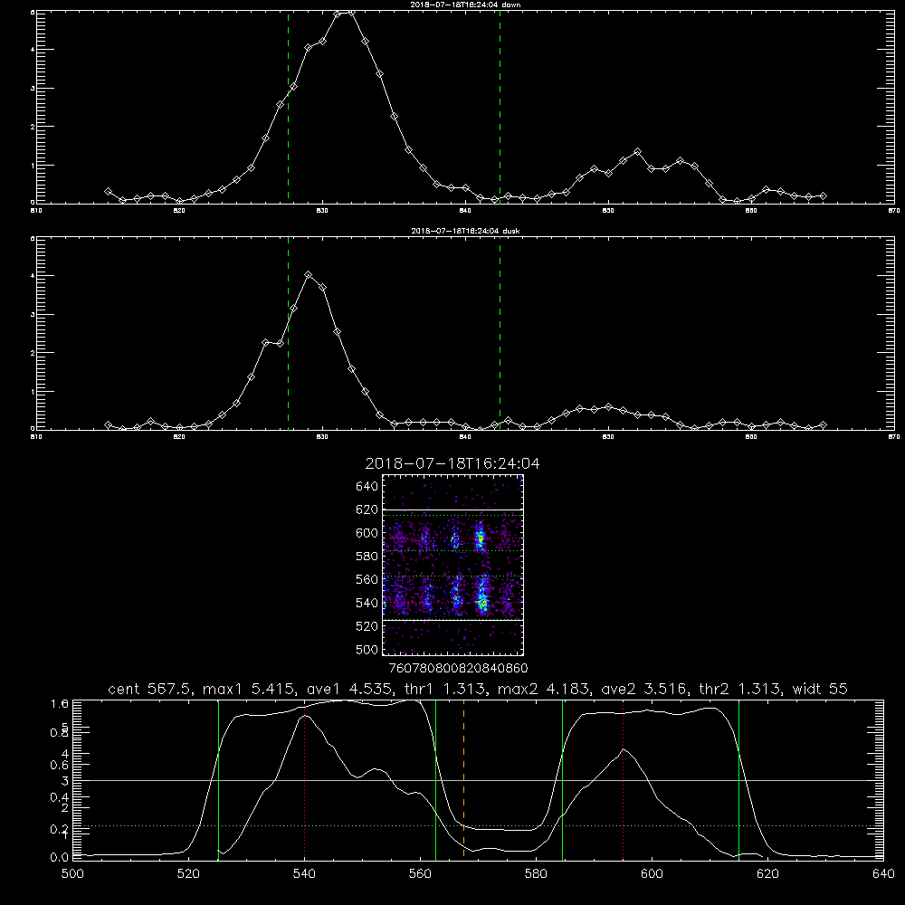Click the '560' label on the spectrogram y-axis
Screen dimensions: 905x905
367,579
